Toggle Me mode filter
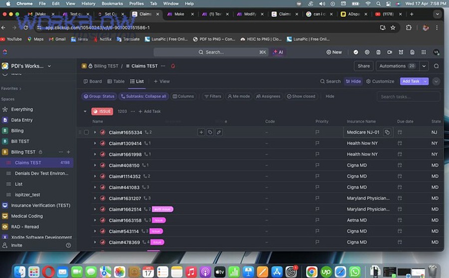 (239, 96)
